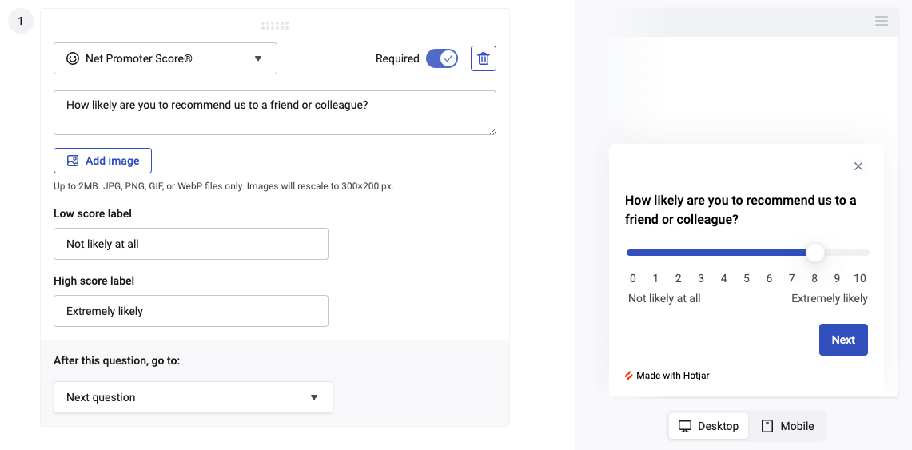Click the NPS slider handle
The width and height of the screenshot is (912, 450).
[814, 253]
